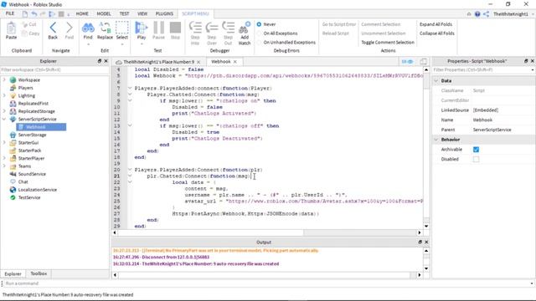Screen dimensions: 536x301
Task: Click Reload Script
Action: point(335,33)
